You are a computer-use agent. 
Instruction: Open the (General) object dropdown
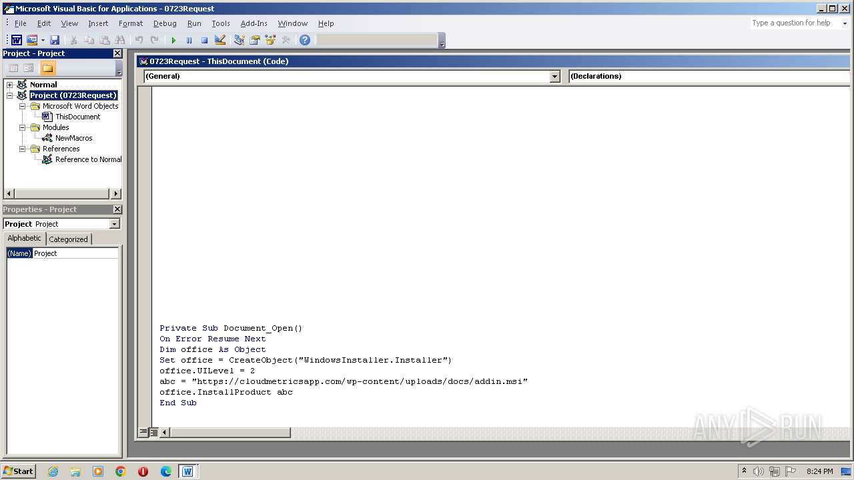[x=554, y=77]
